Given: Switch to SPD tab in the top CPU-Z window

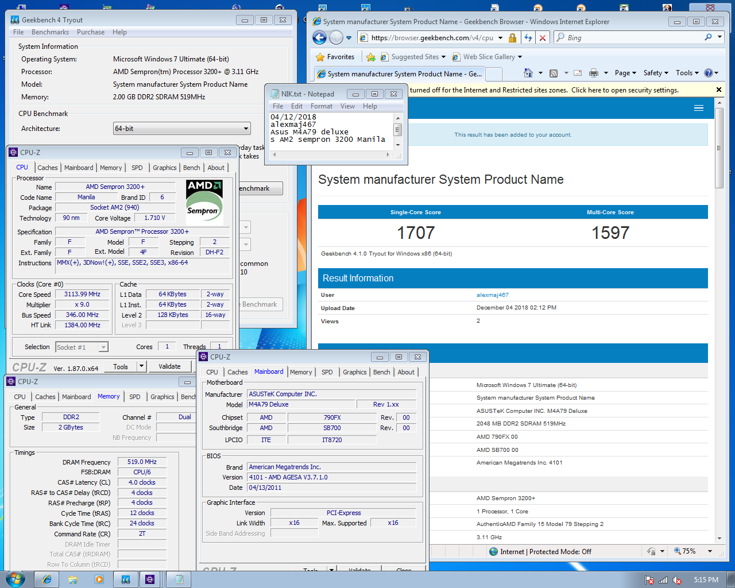Looking at the screenshot, I should point(137,168).
